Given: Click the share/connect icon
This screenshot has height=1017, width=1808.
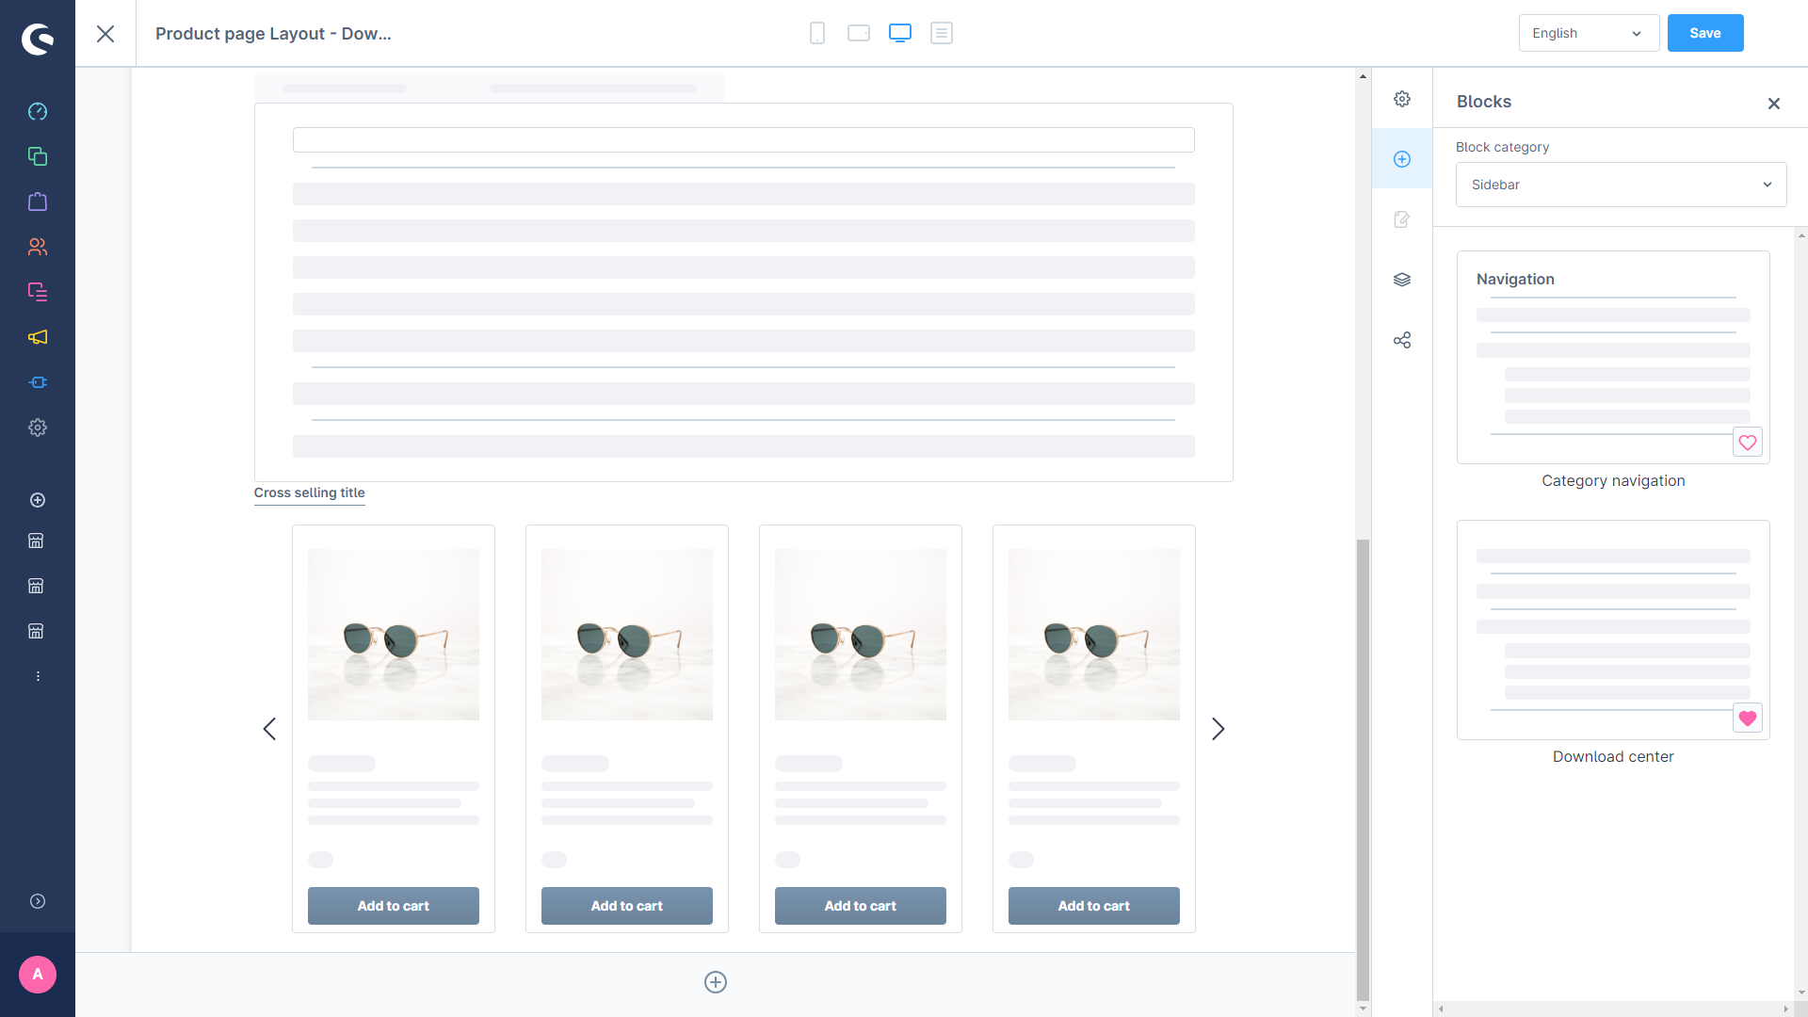Looking at the screenshot, I should pyautogui.click(x=1400, y=339).
